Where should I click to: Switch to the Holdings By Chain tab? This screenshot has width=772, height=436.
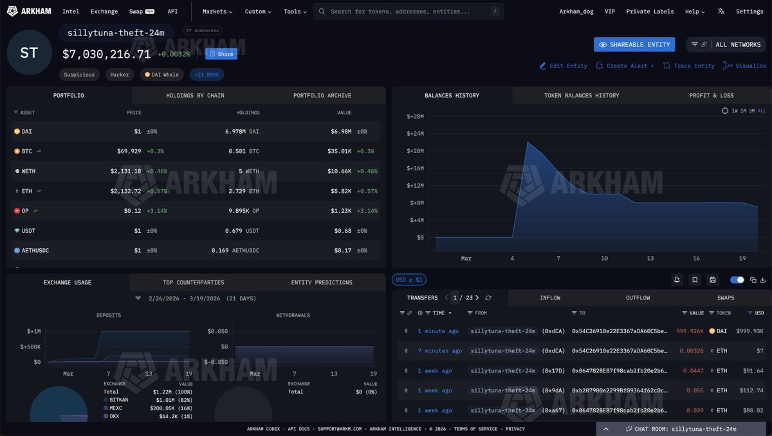[x=195, y=95]
